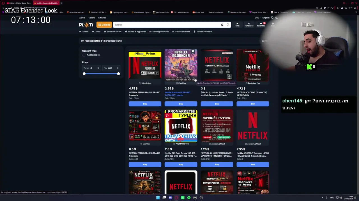The image size is (359, 201).
Task: Click the price To input field
Action: [111, 68]
